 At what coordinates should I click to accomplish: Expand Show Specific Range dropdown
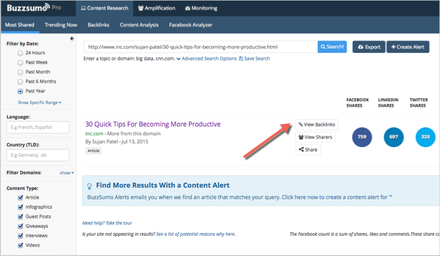pos(40,103)
